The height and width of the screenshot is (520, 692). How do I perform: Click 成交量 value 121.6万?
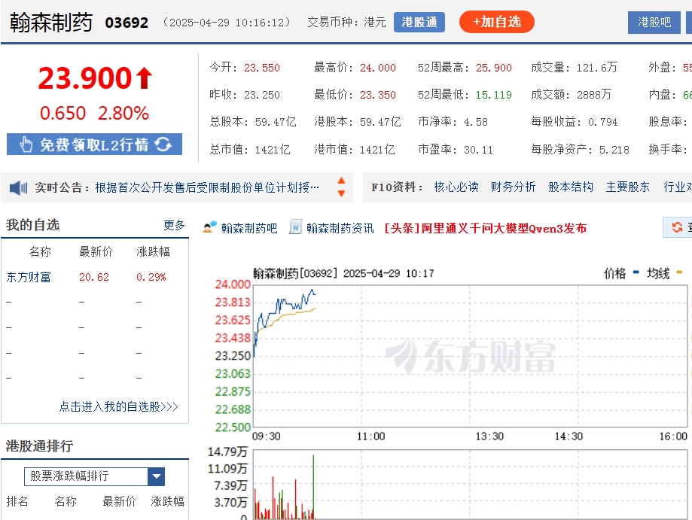pyautogui.click(x=596, y=68)
